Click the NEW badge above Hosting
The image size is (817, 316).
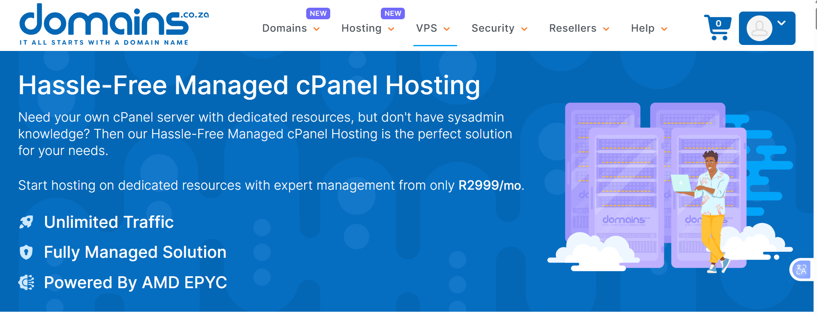(x=393, y=13)
